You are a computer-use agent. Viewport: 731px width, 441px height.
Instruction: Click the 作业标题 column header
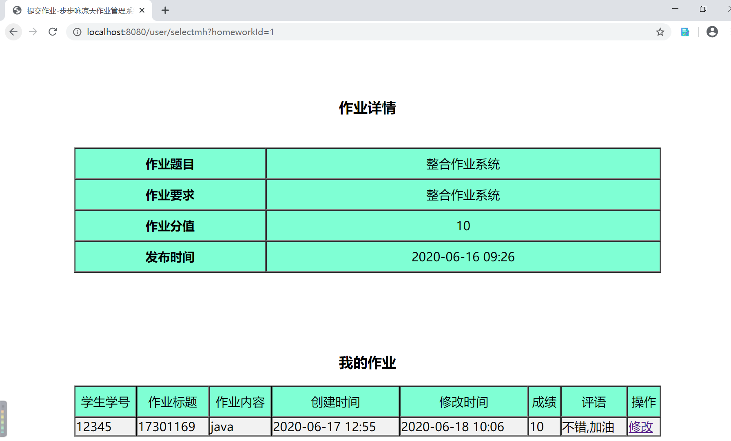pyautogui.click(x=173, y=402)
